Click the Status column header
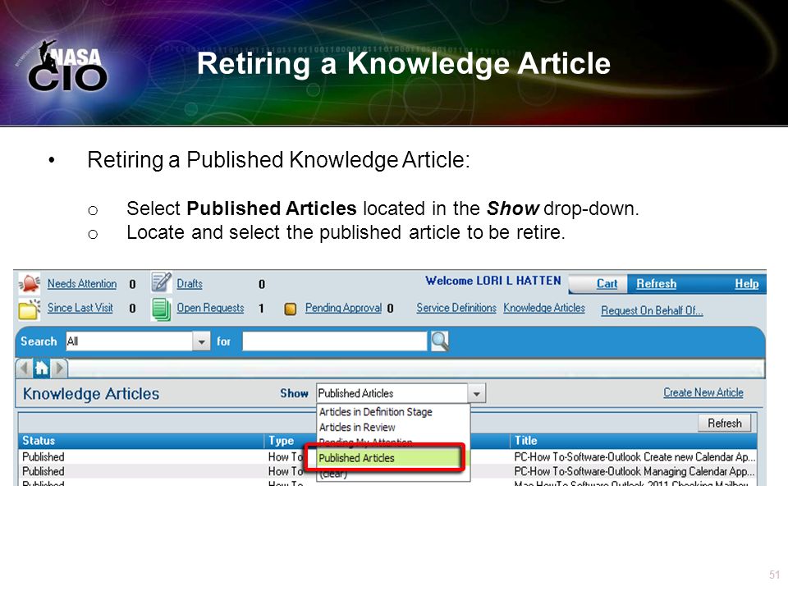788x591 pixels. coord(140,441)
